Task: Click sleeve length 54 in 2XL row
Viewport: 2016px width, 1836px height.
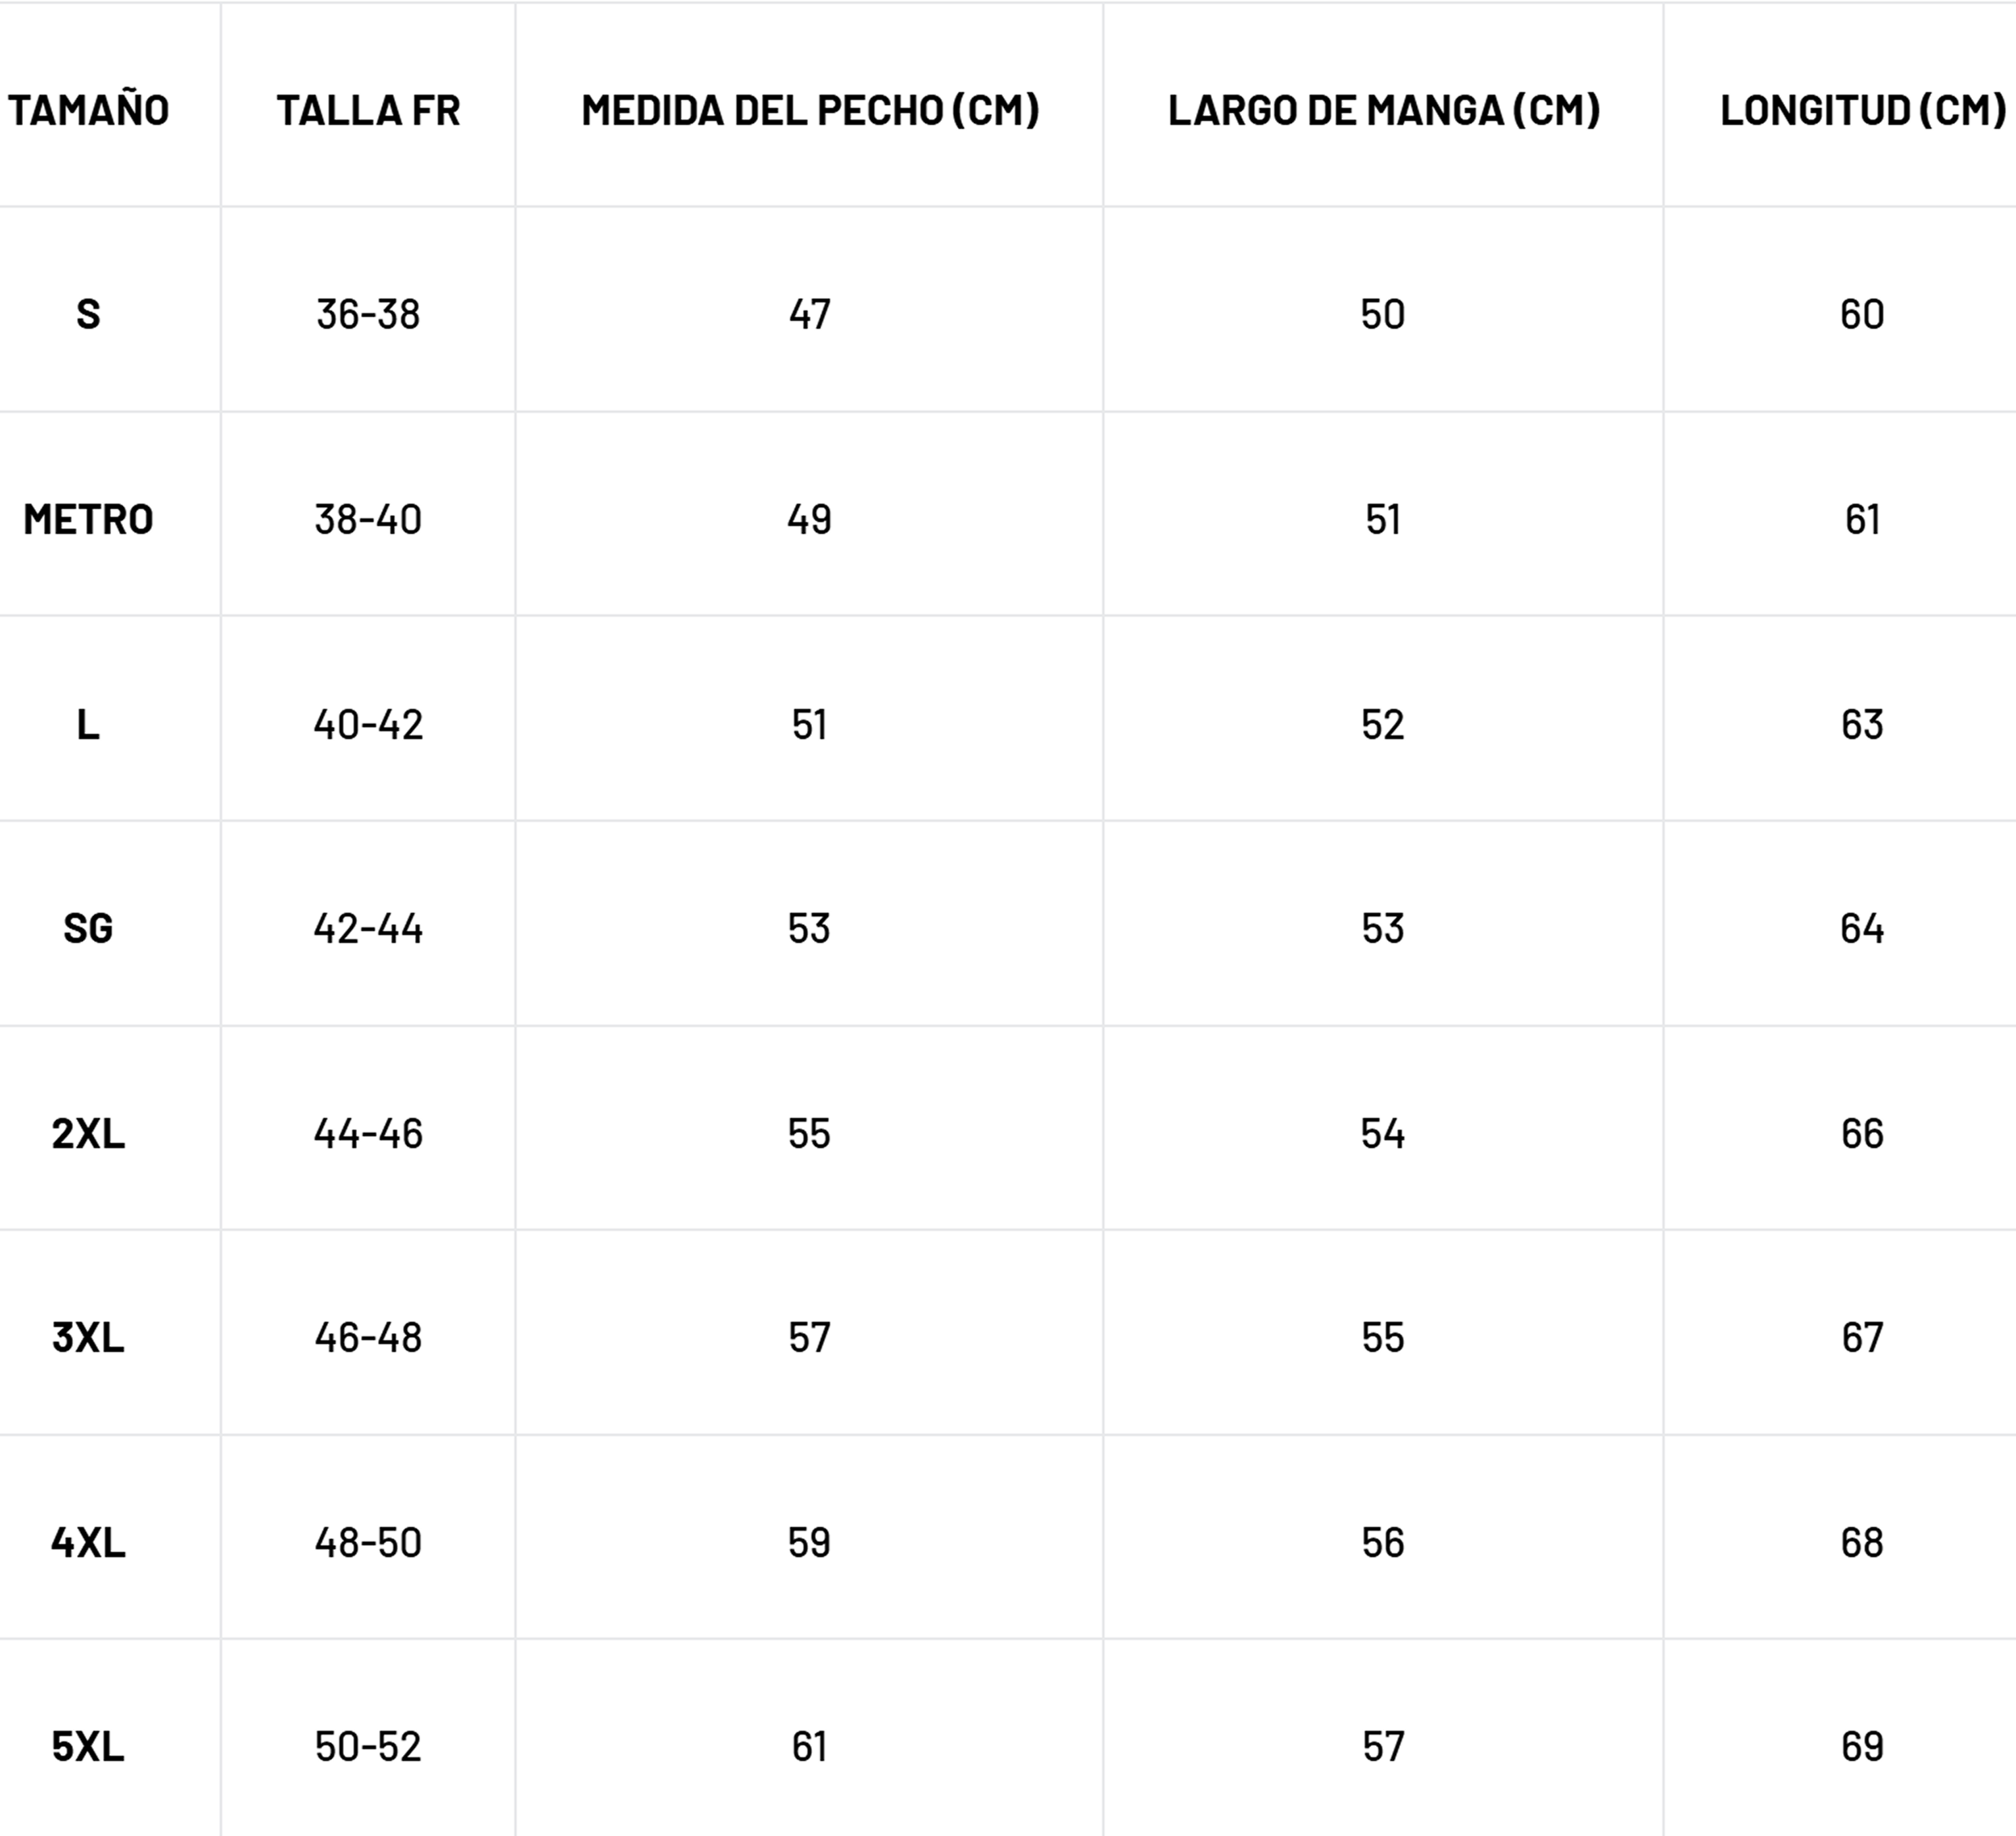Action: (x=1383, y=1133)
